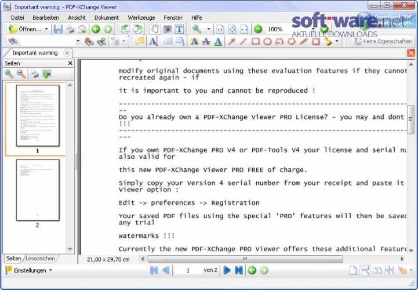Click the Save floppy disk icon
This screenshot has width=418, height=290.
click(x=58, y=29)
